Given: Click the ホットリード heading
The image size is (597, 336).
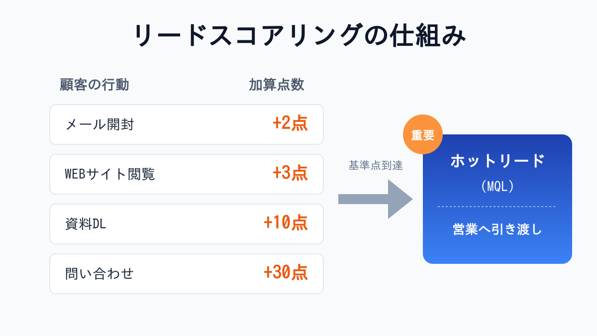Looking at the screenshot, I should tap(497, 161).
